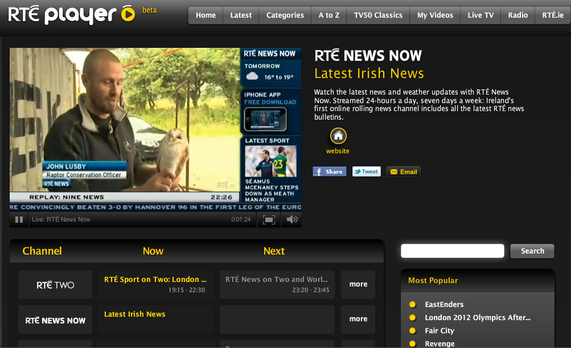Image resolution: width=571 pixels, height=348 pixels.
Task: Click the 'beta' label beside the logo
Action: (149, 10)
